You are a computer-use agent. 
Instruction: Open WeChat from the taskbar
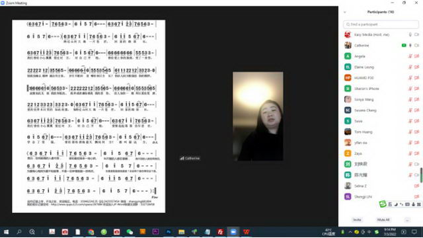click(x=130, y=232)
